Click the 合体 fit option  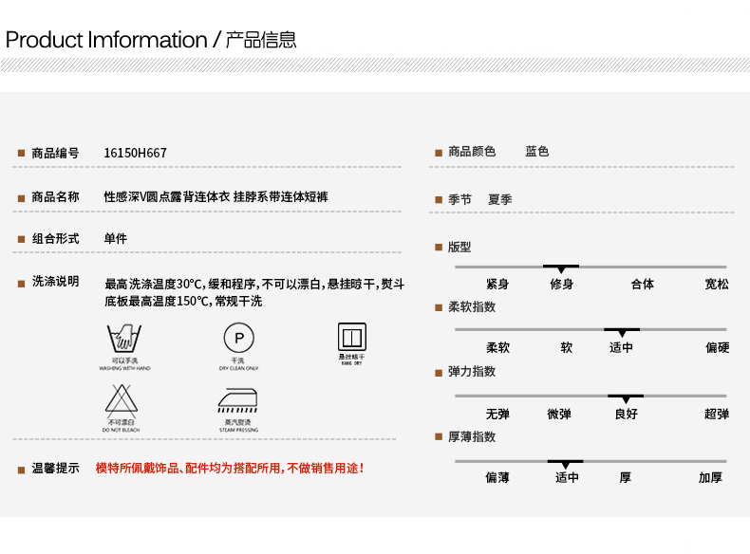[x=643, y=284]
